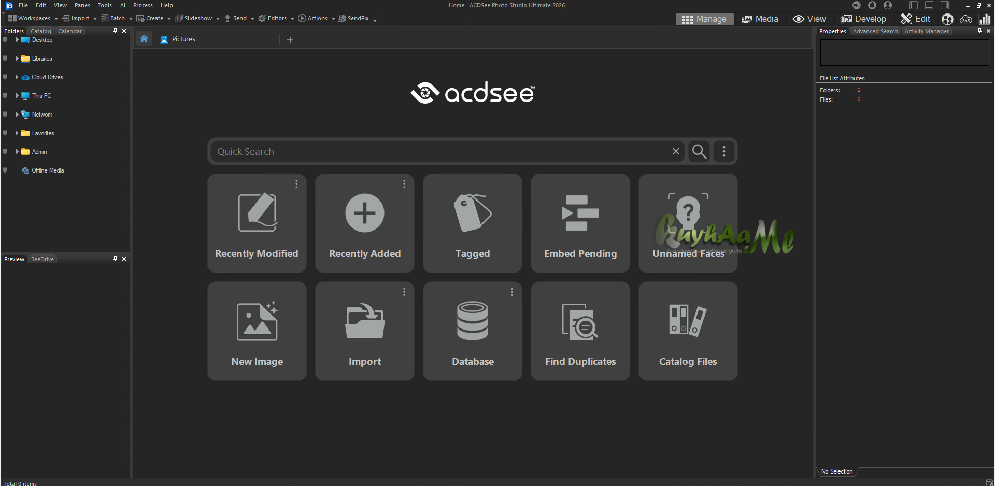Click the 'No Selection' label
The height and width of the screenshot is (486, 995).
(x=837, y=471)
